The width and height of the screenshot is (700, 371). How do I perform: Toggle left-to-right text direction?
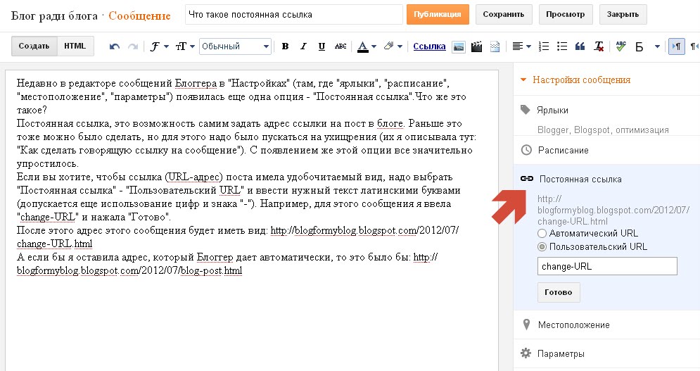[676, 47]
